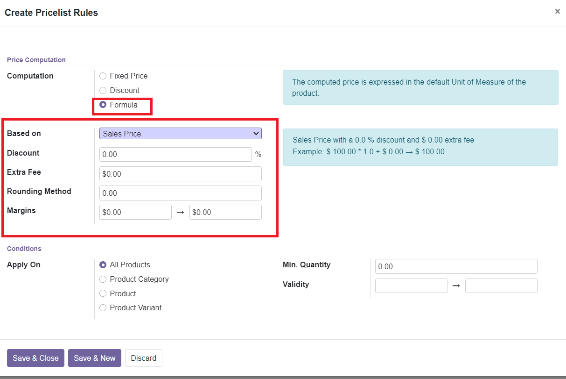This screenshot has height=379, width=566.
Task: Focus the Min. Quantity field
Action: click(x=456, y=266)
